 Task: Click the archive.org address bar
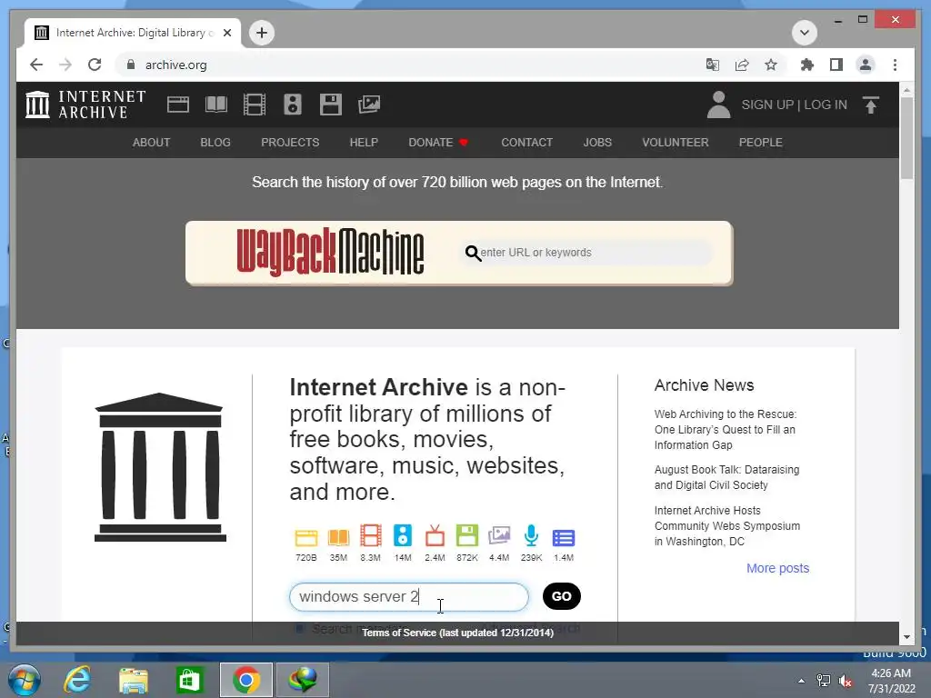pyautogui.click(x=410, y=65)
